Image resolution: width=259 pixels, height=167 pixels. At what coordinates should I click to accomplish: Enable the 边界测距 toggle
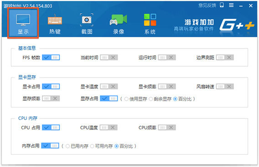coord(225,57)
